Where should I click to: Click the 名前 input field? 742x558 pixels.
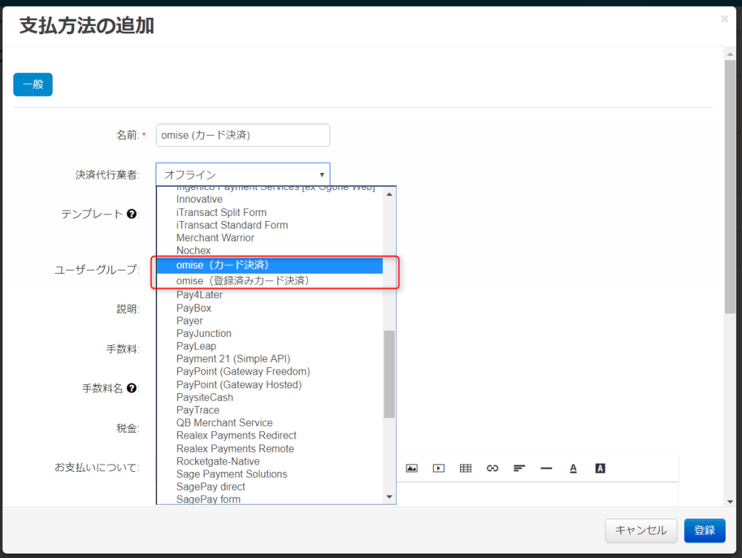coord(243,135)
